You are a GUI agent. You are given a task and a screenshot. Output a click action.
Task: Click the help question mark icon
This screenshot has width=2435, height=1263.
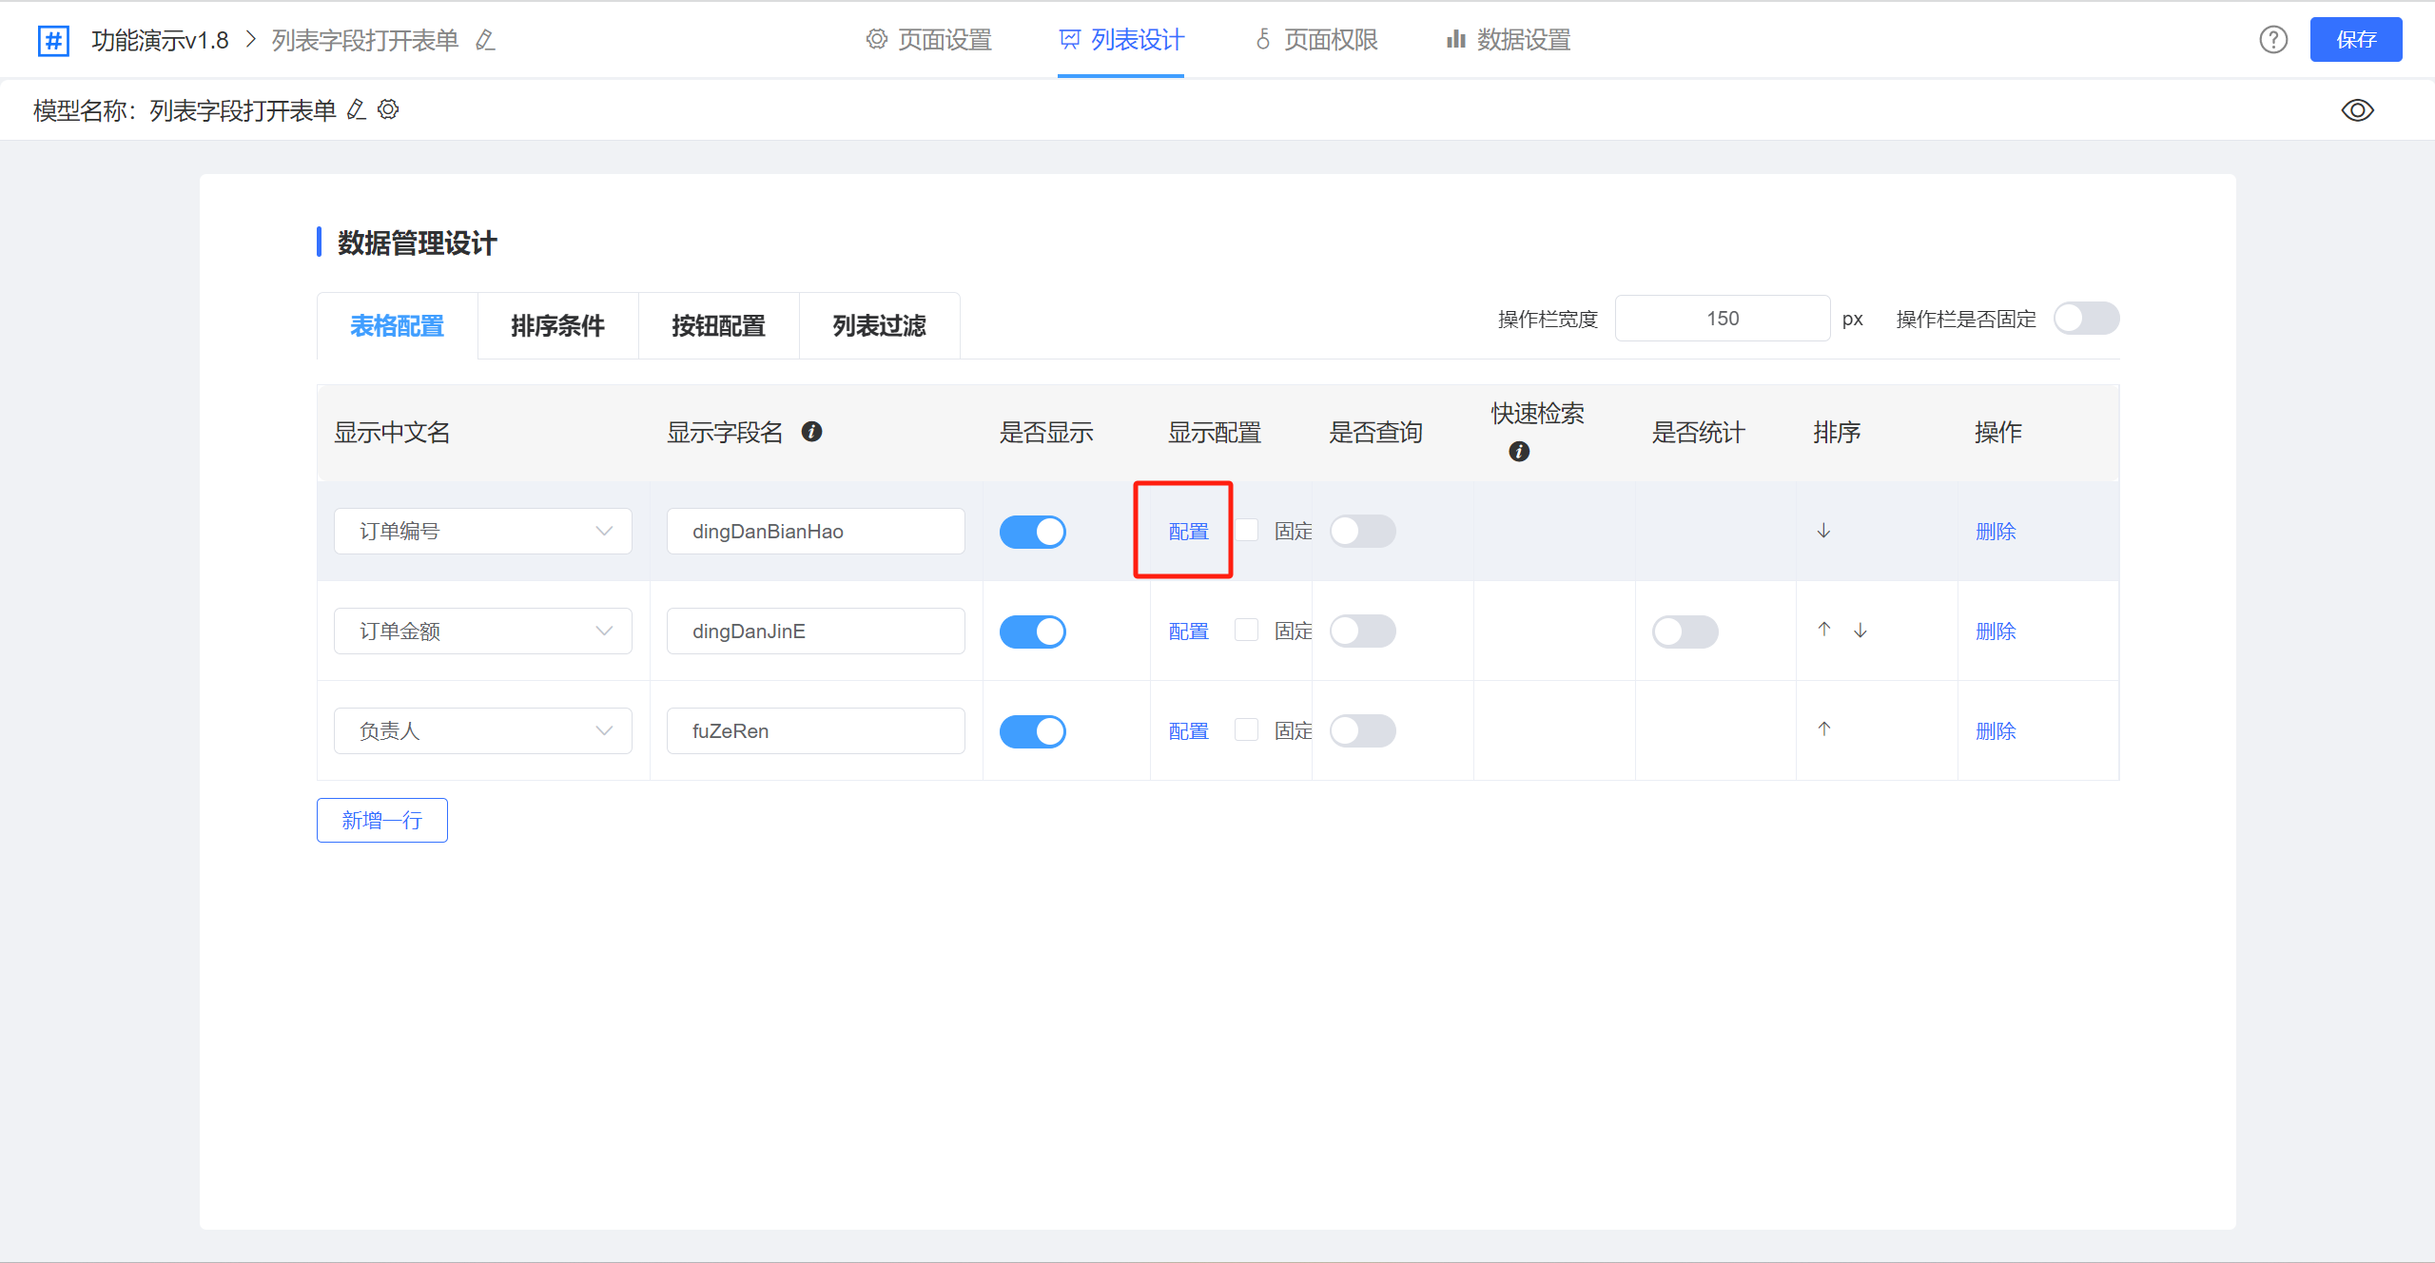click(x=2272, y=40)
